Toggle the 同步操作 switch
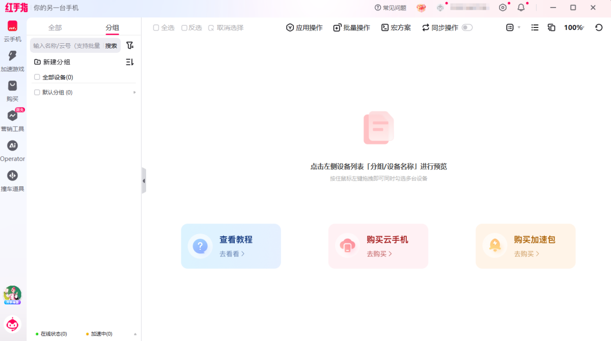The width and height of the screenshot is (611, 341). 467,27
